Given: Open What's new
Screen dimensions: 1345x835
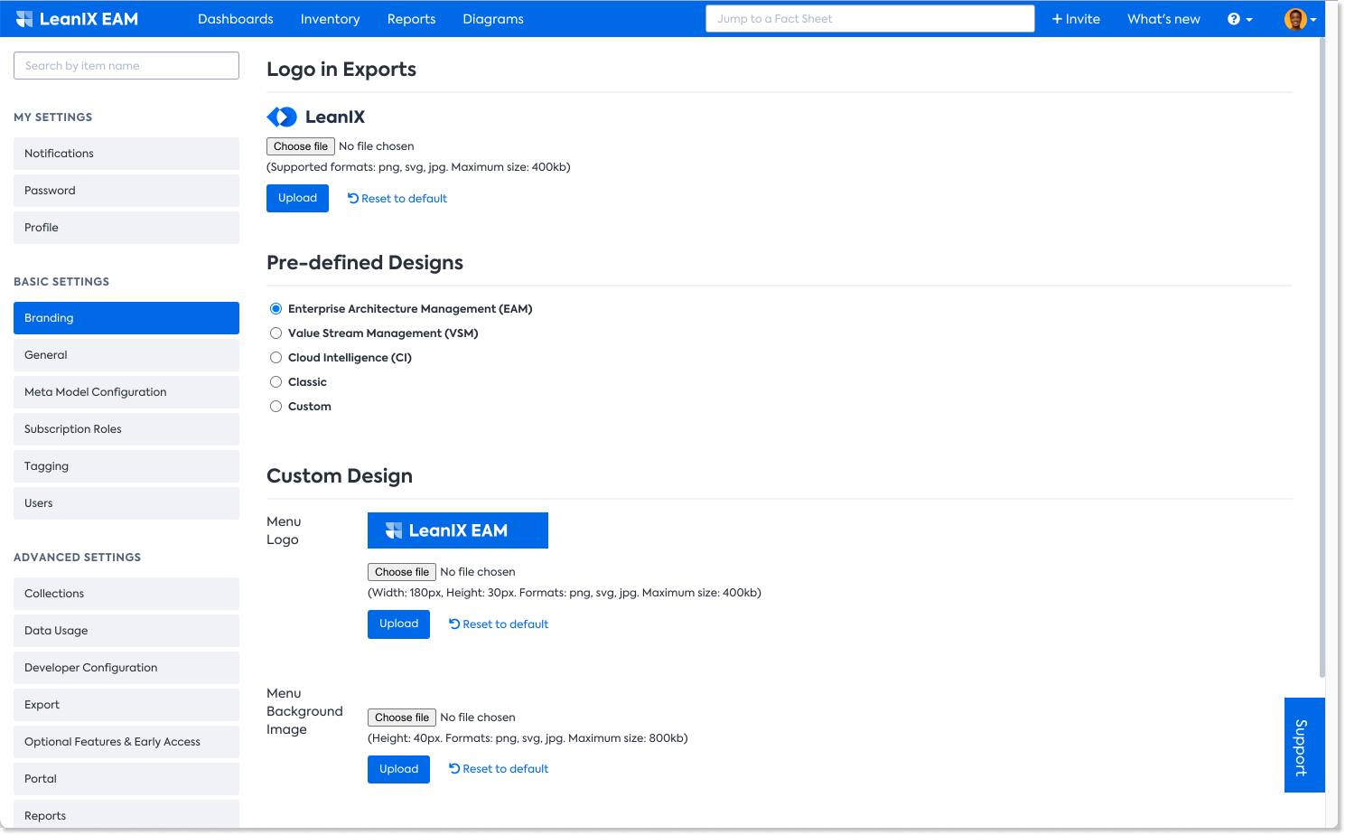Looking at the screenshot, I should click(1163, 19).
